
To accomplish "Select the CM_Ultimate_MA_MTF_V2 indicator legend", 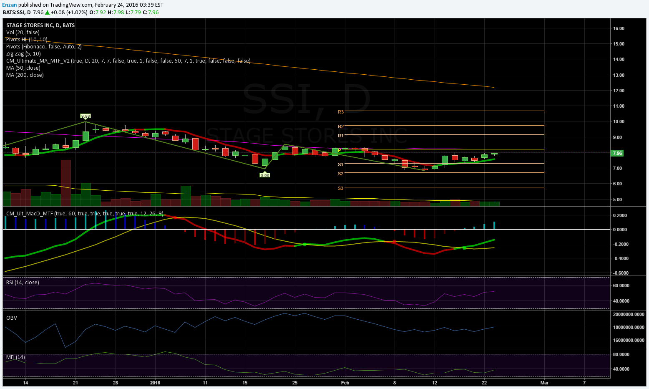I will click(128, 61).
